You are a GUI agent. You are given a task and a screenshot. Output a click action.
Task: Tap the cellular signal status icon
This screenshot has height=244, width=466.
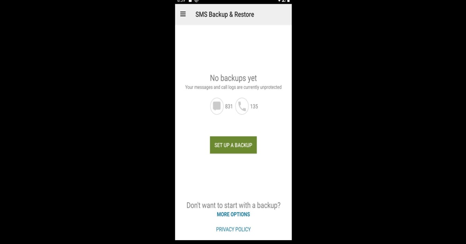[284, 1]
